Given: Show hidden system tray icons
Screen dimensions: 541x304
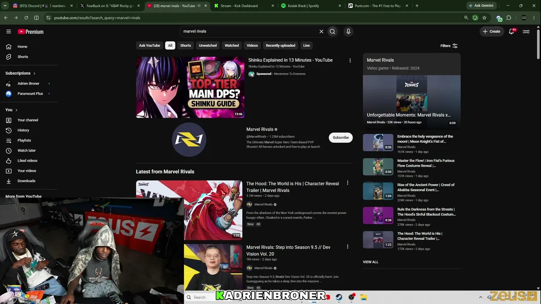Looking at the screenshot, I should pos(481,297).
